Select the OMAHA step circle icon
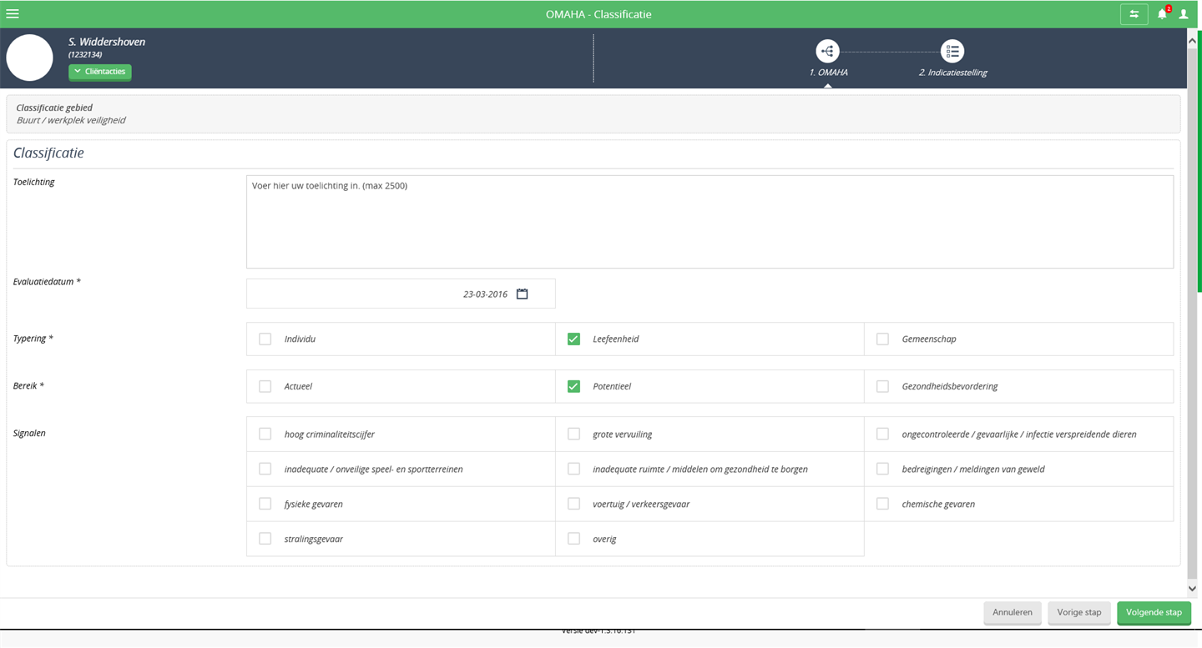Image resolution: width=1202 pixels, height=648 pixels. pyautogui.click(x=827, y=51)
